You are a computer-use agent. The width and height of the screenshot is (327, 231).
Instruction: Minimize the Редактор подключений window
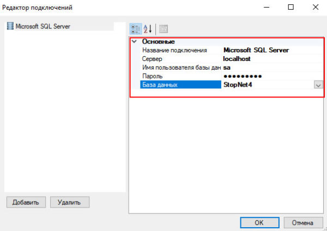point(267,7)
